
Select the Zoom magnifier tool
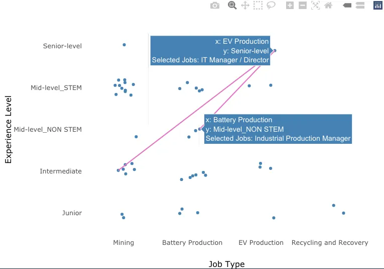(232, 6)
